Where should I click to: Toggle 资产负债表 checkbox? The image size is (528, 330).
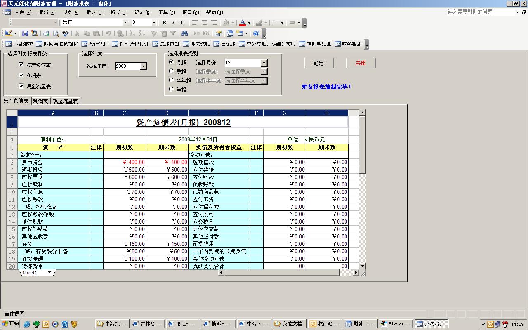coord(21,64)
